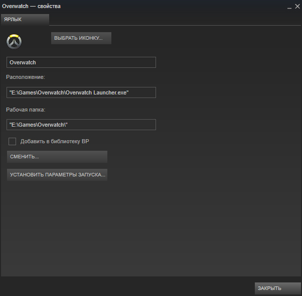302x296 pixels.
Task: Focus the Overwatch name field
Action: click(x=81, y=62)
